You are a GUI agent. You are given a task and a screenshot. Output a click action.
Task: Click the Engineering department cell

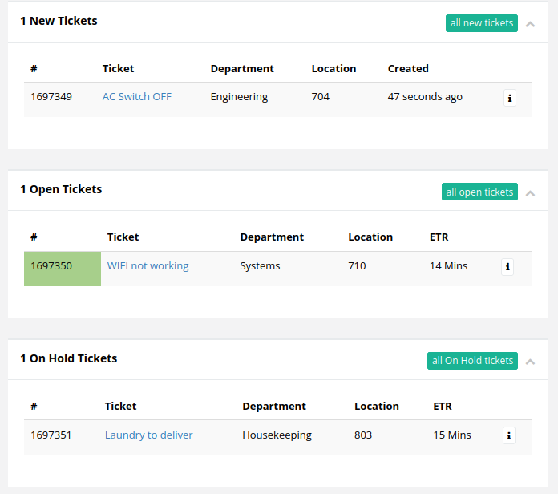coord(239,97)
